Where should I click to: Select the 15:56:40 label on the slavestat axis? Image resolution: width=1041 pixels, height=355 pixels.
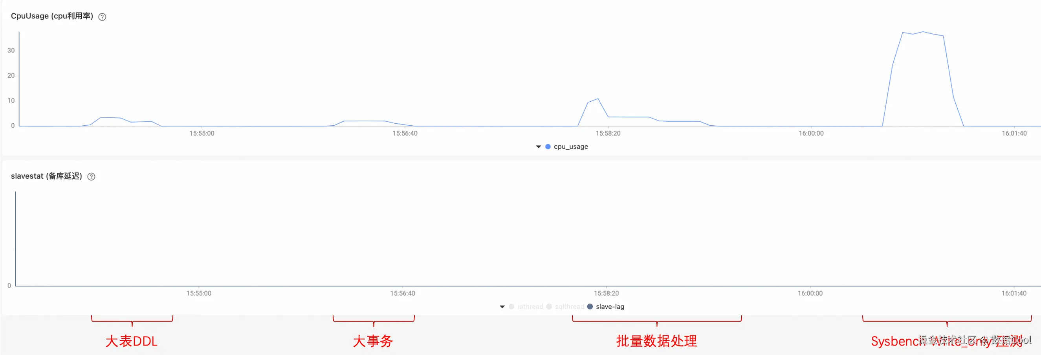[403, 293]
